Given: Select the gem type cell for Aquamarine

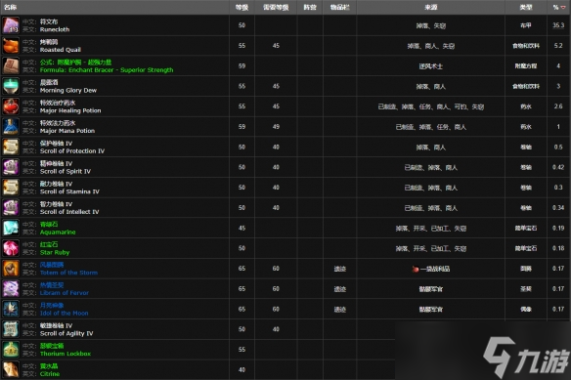Looking at the screenshot, I should coord(526,229).
